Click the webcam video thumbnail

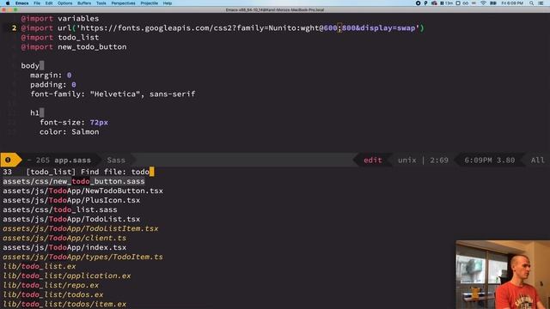[x=503, y=275]
